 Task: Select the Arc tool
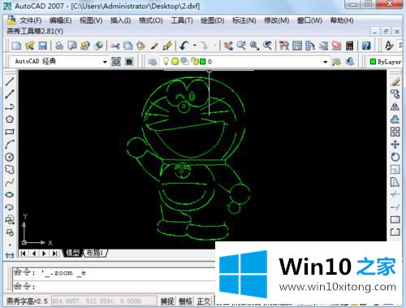[10, 144]
